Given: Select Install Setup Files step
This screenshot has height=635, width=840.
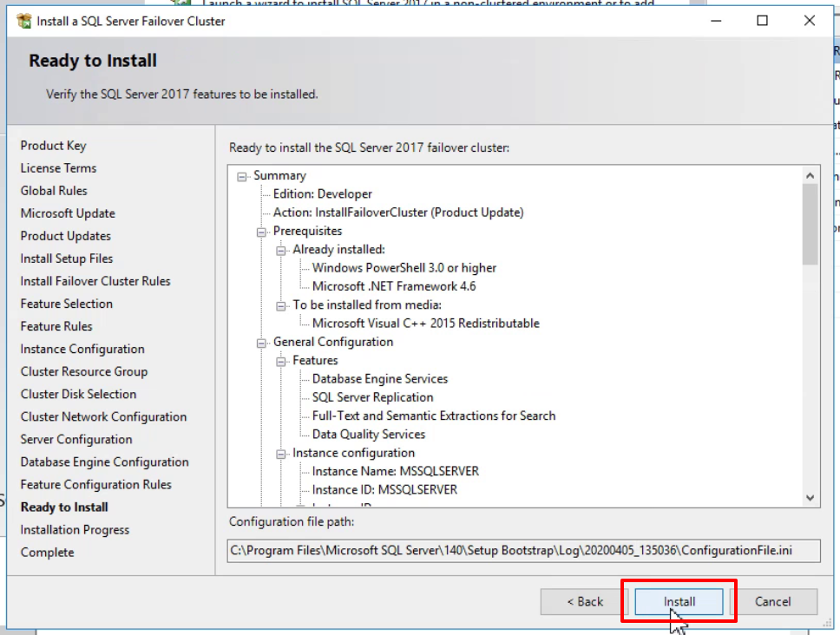Looking at the screenshot, I should 67,259.
